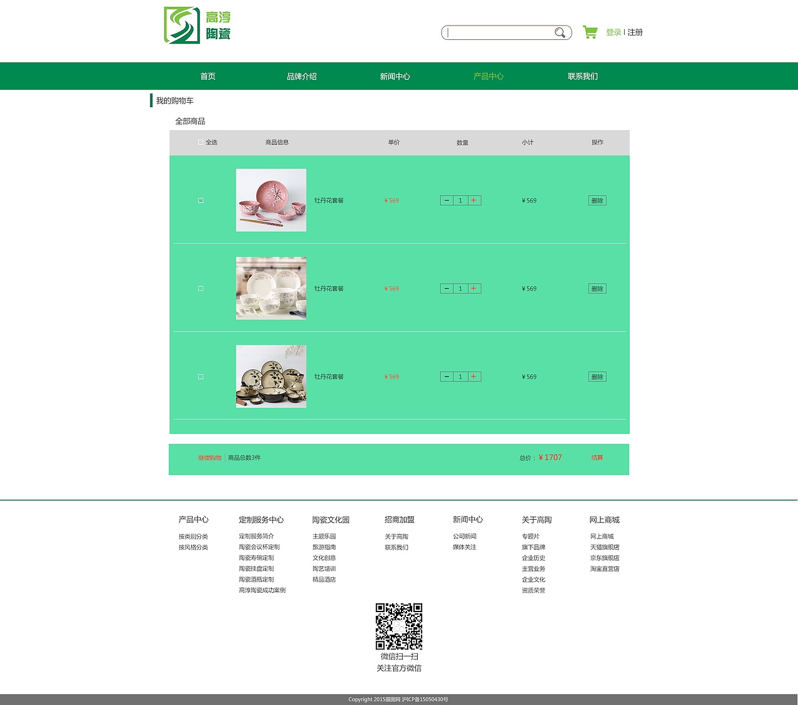Click inside the search input field
The image size is (798, 705).
[499, 32]
